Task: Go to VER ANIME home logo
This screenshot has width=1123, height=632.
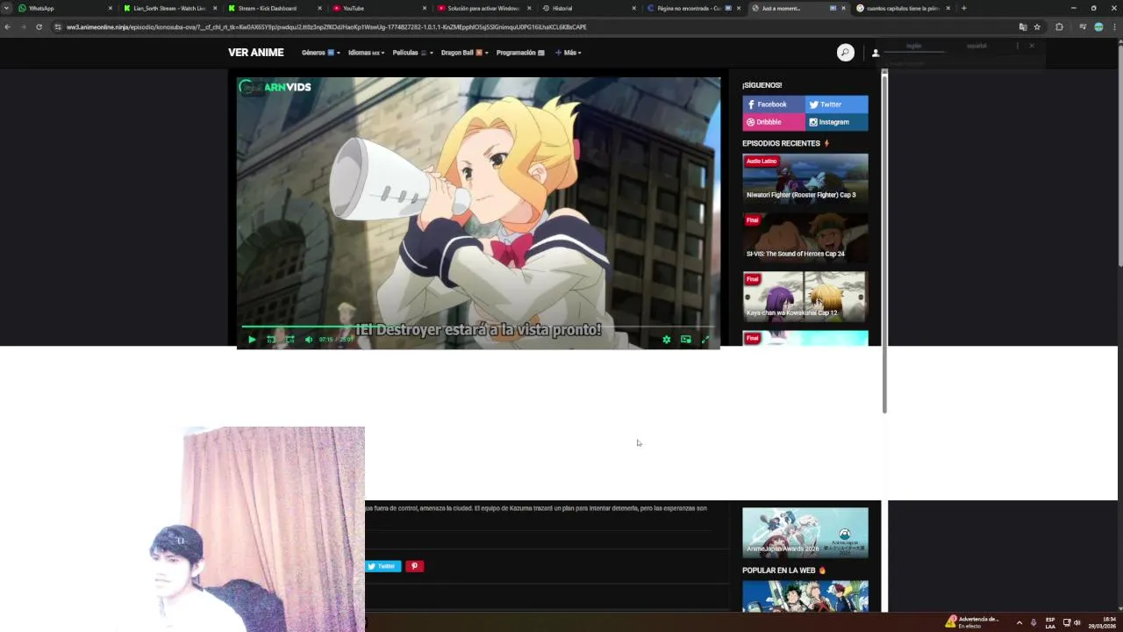Action: (x=256, y=53)
